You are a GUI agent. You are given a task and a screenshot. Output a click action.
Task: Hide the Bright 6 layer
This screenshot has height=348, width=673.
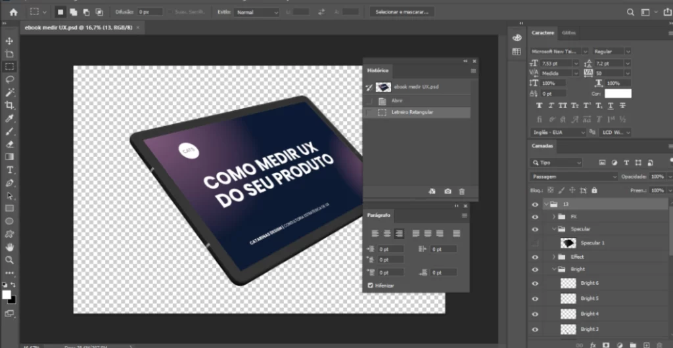click(x=535, y=283)
